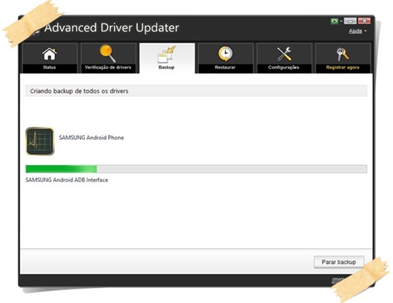The width and height of the screenshot is (393, 303).
Task: Click the green backup progress bar
Action: tap(196, 169)
